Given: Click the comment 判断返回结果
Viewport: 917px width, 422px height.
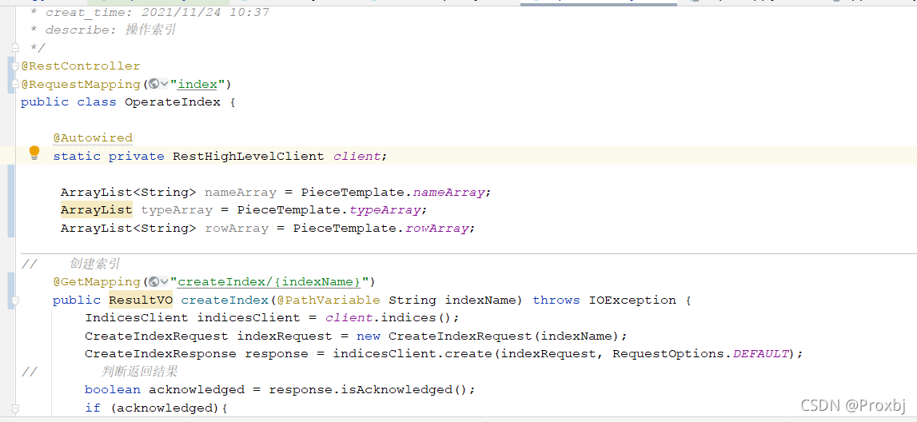Looking at the screenshot, I should pos(139,371).
